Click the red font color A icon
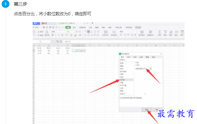The height and width of the screenshot is (124, 197). (x=75, y=35)
